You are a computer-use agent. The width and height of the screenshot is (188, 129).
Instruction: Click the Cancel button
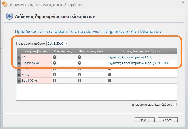coord(168,120)
